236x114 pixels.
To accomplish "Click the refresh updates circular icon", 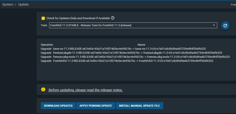I will coord(225,25).
